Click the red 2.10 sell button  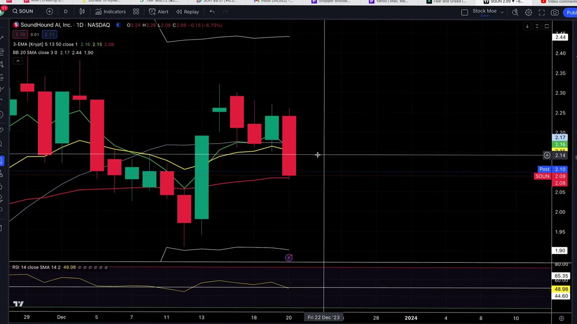coord(20,35)
